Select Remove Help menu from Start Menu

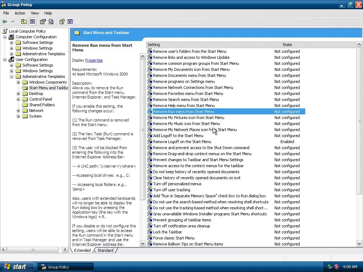tap(184, 106)
